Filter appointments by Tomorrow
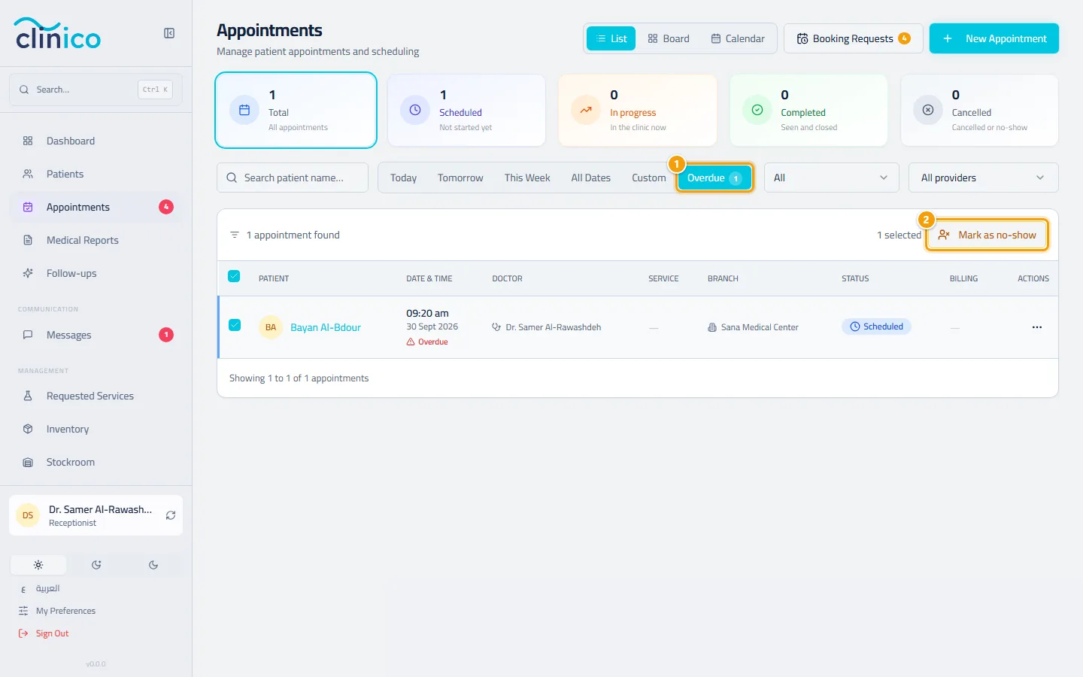The width and height of the screenshot is (1083, 677). [460, 178]
